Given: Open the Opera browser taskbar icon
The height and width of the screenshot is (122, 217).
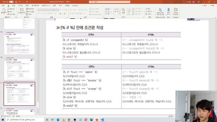Looking at the screenshot, I should pos(86,120).
